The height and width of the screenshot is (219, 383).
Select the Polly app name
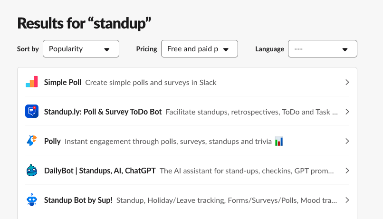click(52, 142)
